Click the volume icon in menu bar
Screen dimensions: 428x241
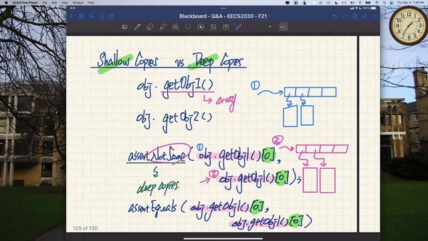point(352,3)
